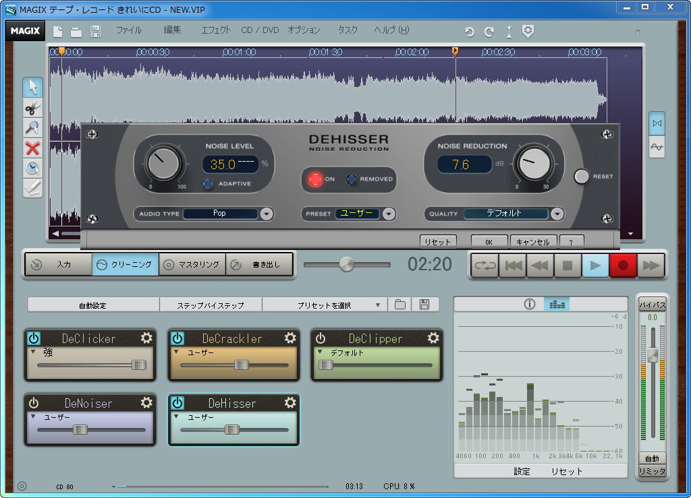The height and width of the screenshot is (498, 691).
Task: Select the clock time tool
Action: tap(33, 168)
